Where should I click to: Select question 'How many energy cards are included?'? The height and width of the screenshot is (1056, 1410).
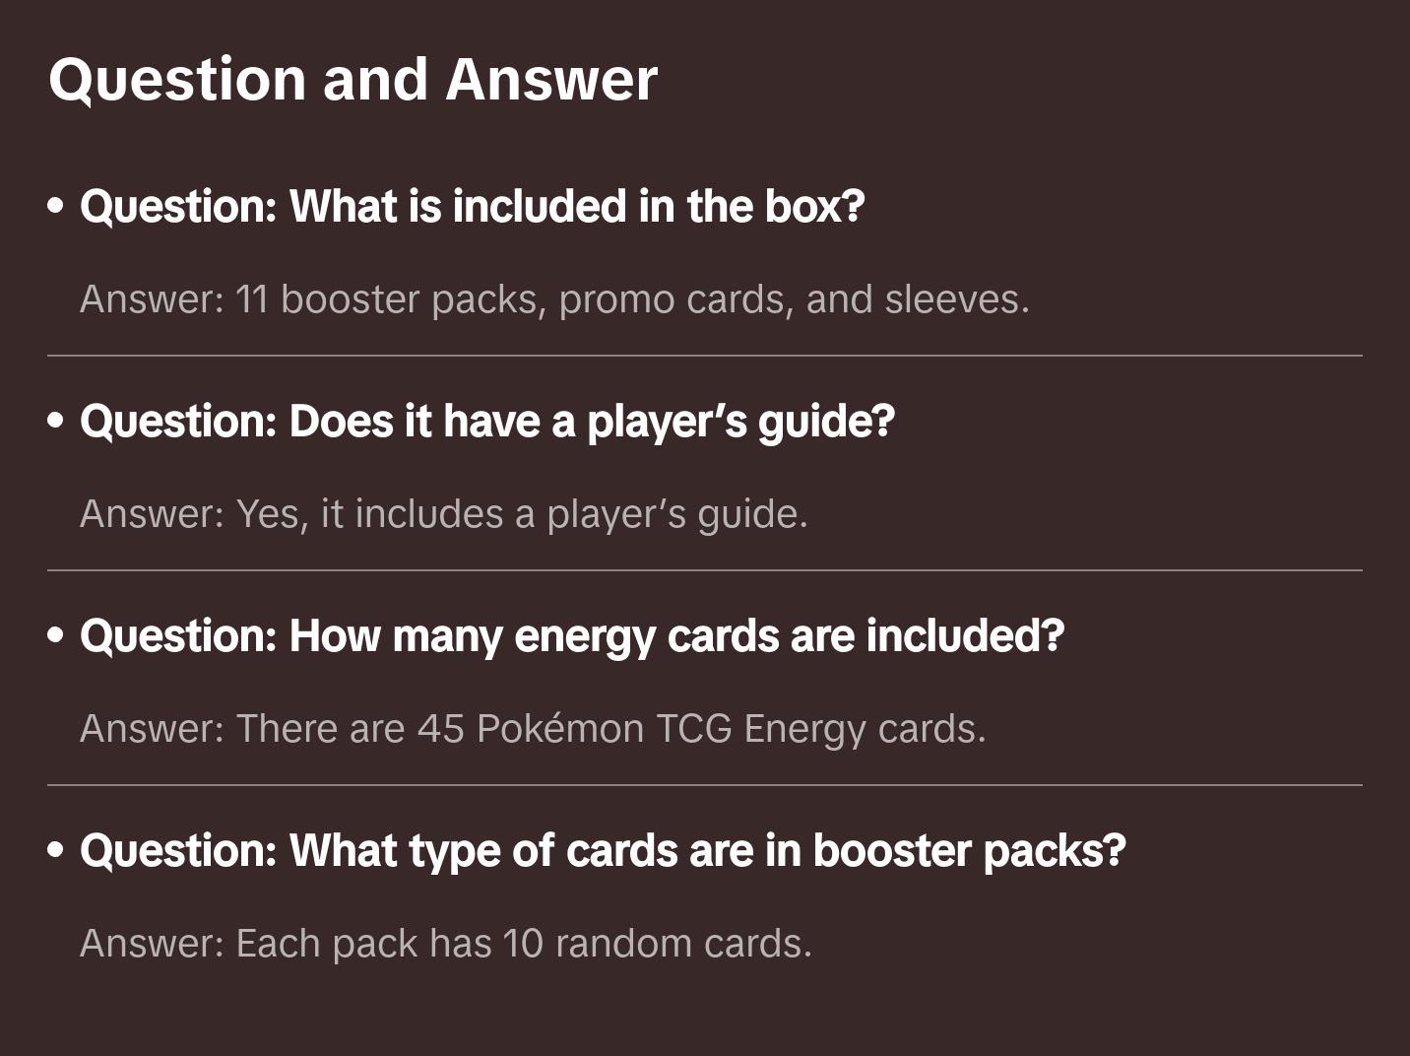572,635
